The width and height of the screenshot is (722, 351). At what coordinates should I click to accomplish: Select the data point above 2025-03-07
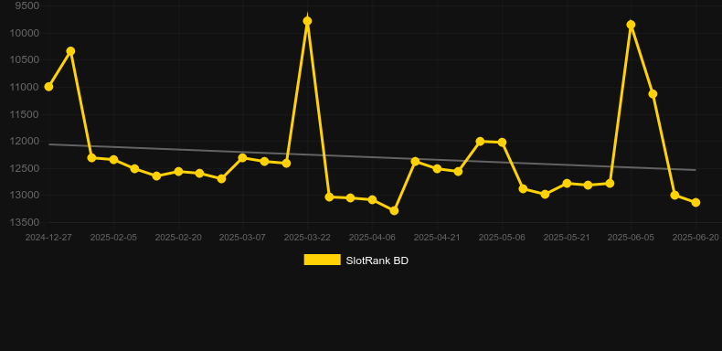coord(243,157)
